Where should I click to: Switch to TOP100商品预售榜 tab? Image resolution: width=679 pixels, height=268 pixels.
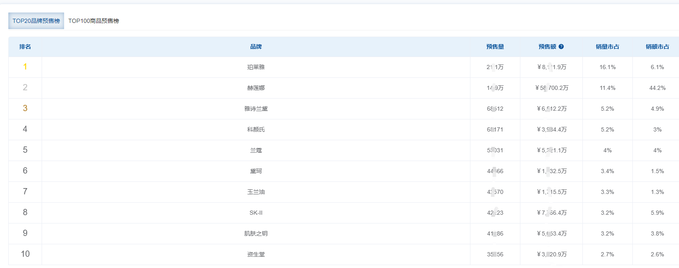tap(94, 21)
